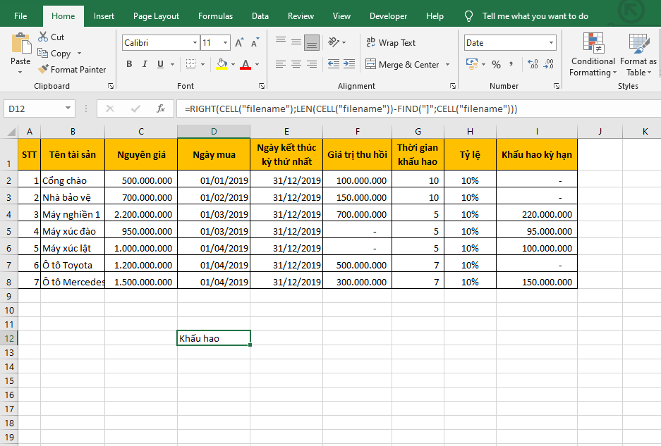Apply Percent Style to selection
This screenshot has height=446, width=661.
coord(496,64)
